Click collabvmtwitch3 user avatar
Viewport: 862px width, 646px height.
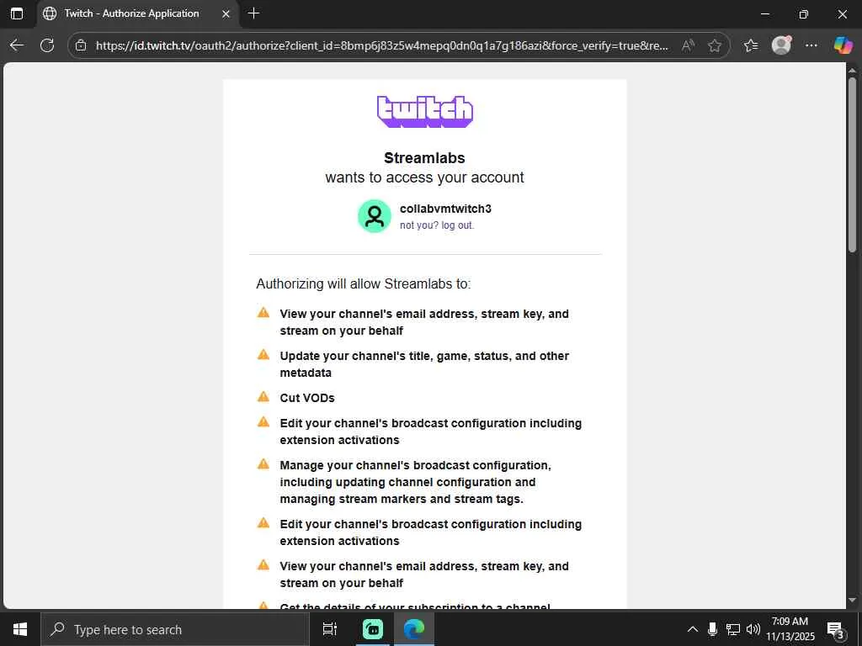pyautogui.click(x=375, y=216)
